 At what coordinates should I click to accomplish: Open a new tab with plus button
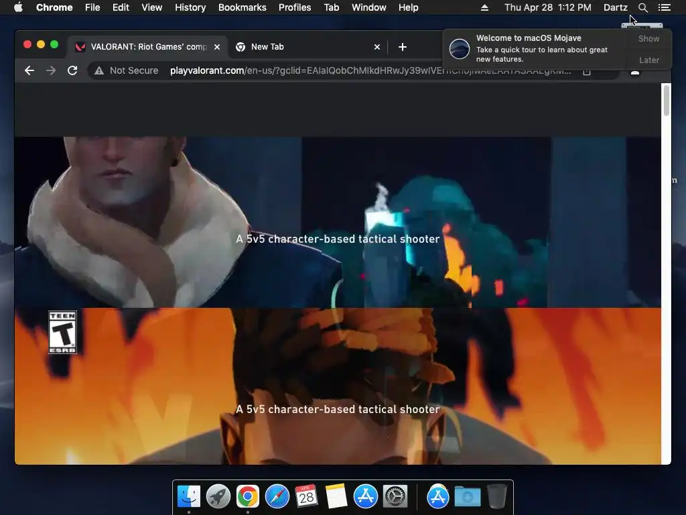coord(403,47)
